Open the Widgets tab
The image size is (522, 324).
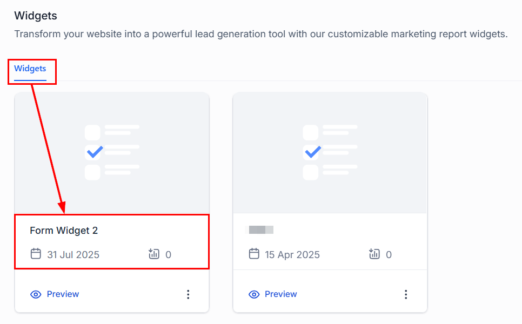[x=30, y=69]
